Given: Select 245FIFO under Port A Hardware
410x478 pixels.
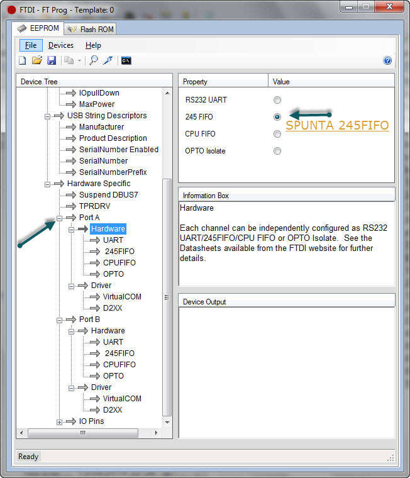Looking at the screenshot, I should [119, 251].
